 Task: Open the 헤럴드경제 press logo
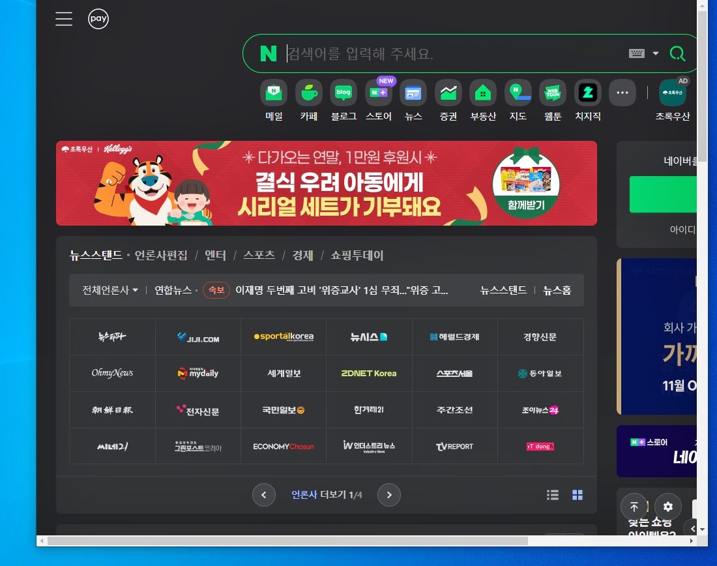click(454, 337)
